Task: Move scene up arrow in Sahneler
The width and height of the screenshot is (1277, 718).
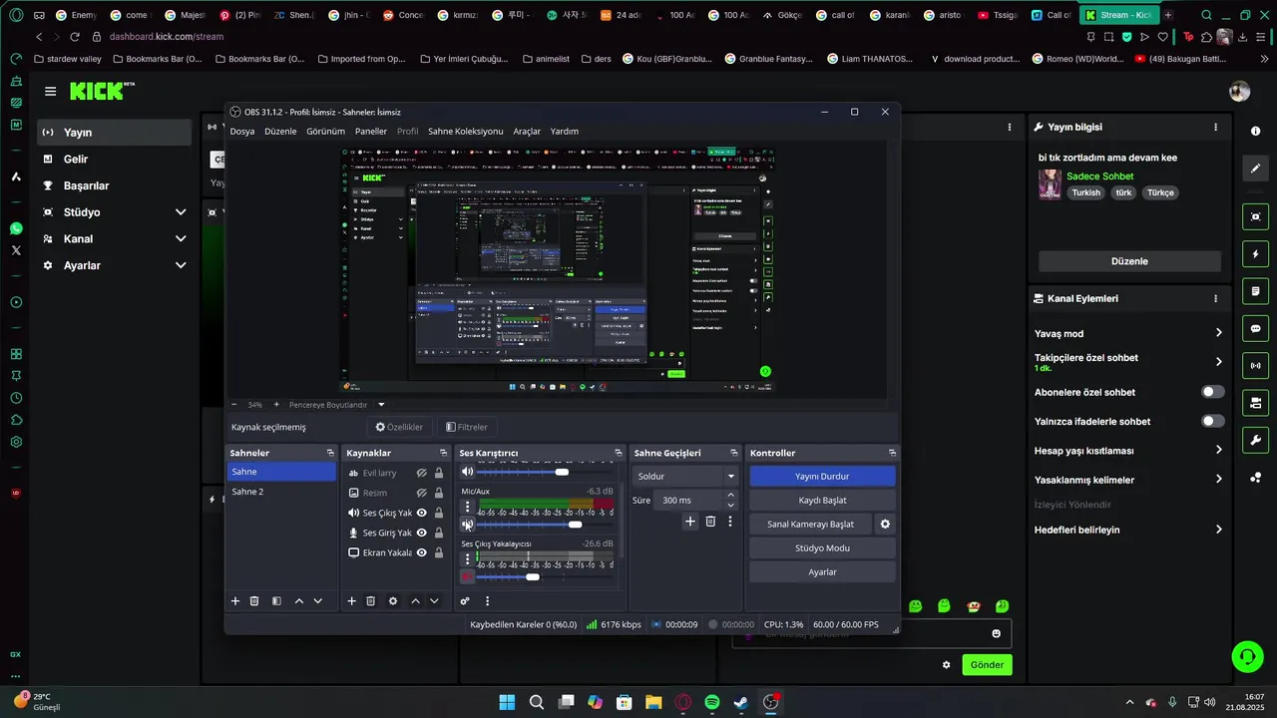Action: click(x=298, y=601)
